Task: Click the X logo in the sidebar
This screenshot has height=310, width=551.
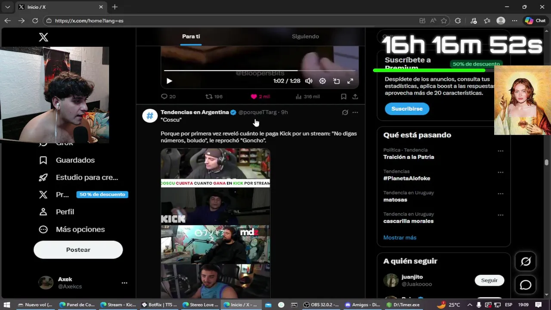Action: click(43, 37)
